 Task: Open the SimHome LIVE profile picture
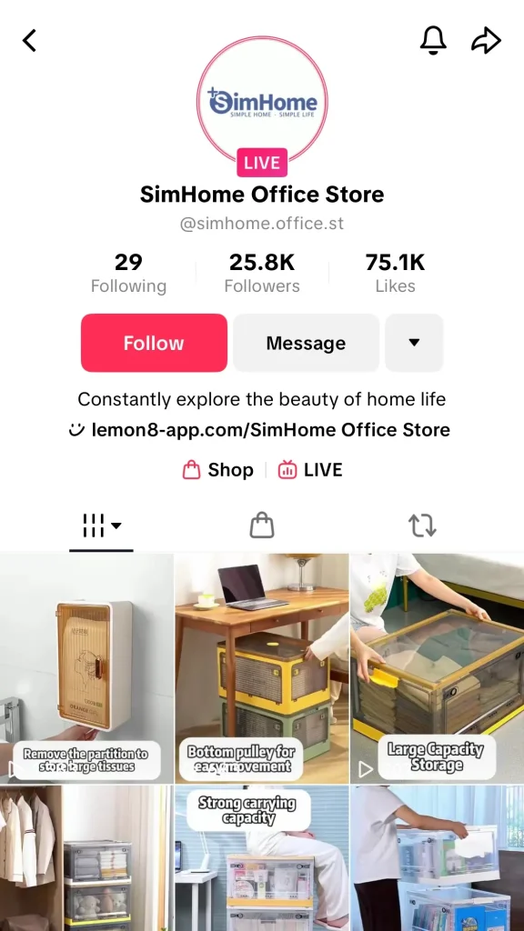click(x=262, y=101)
